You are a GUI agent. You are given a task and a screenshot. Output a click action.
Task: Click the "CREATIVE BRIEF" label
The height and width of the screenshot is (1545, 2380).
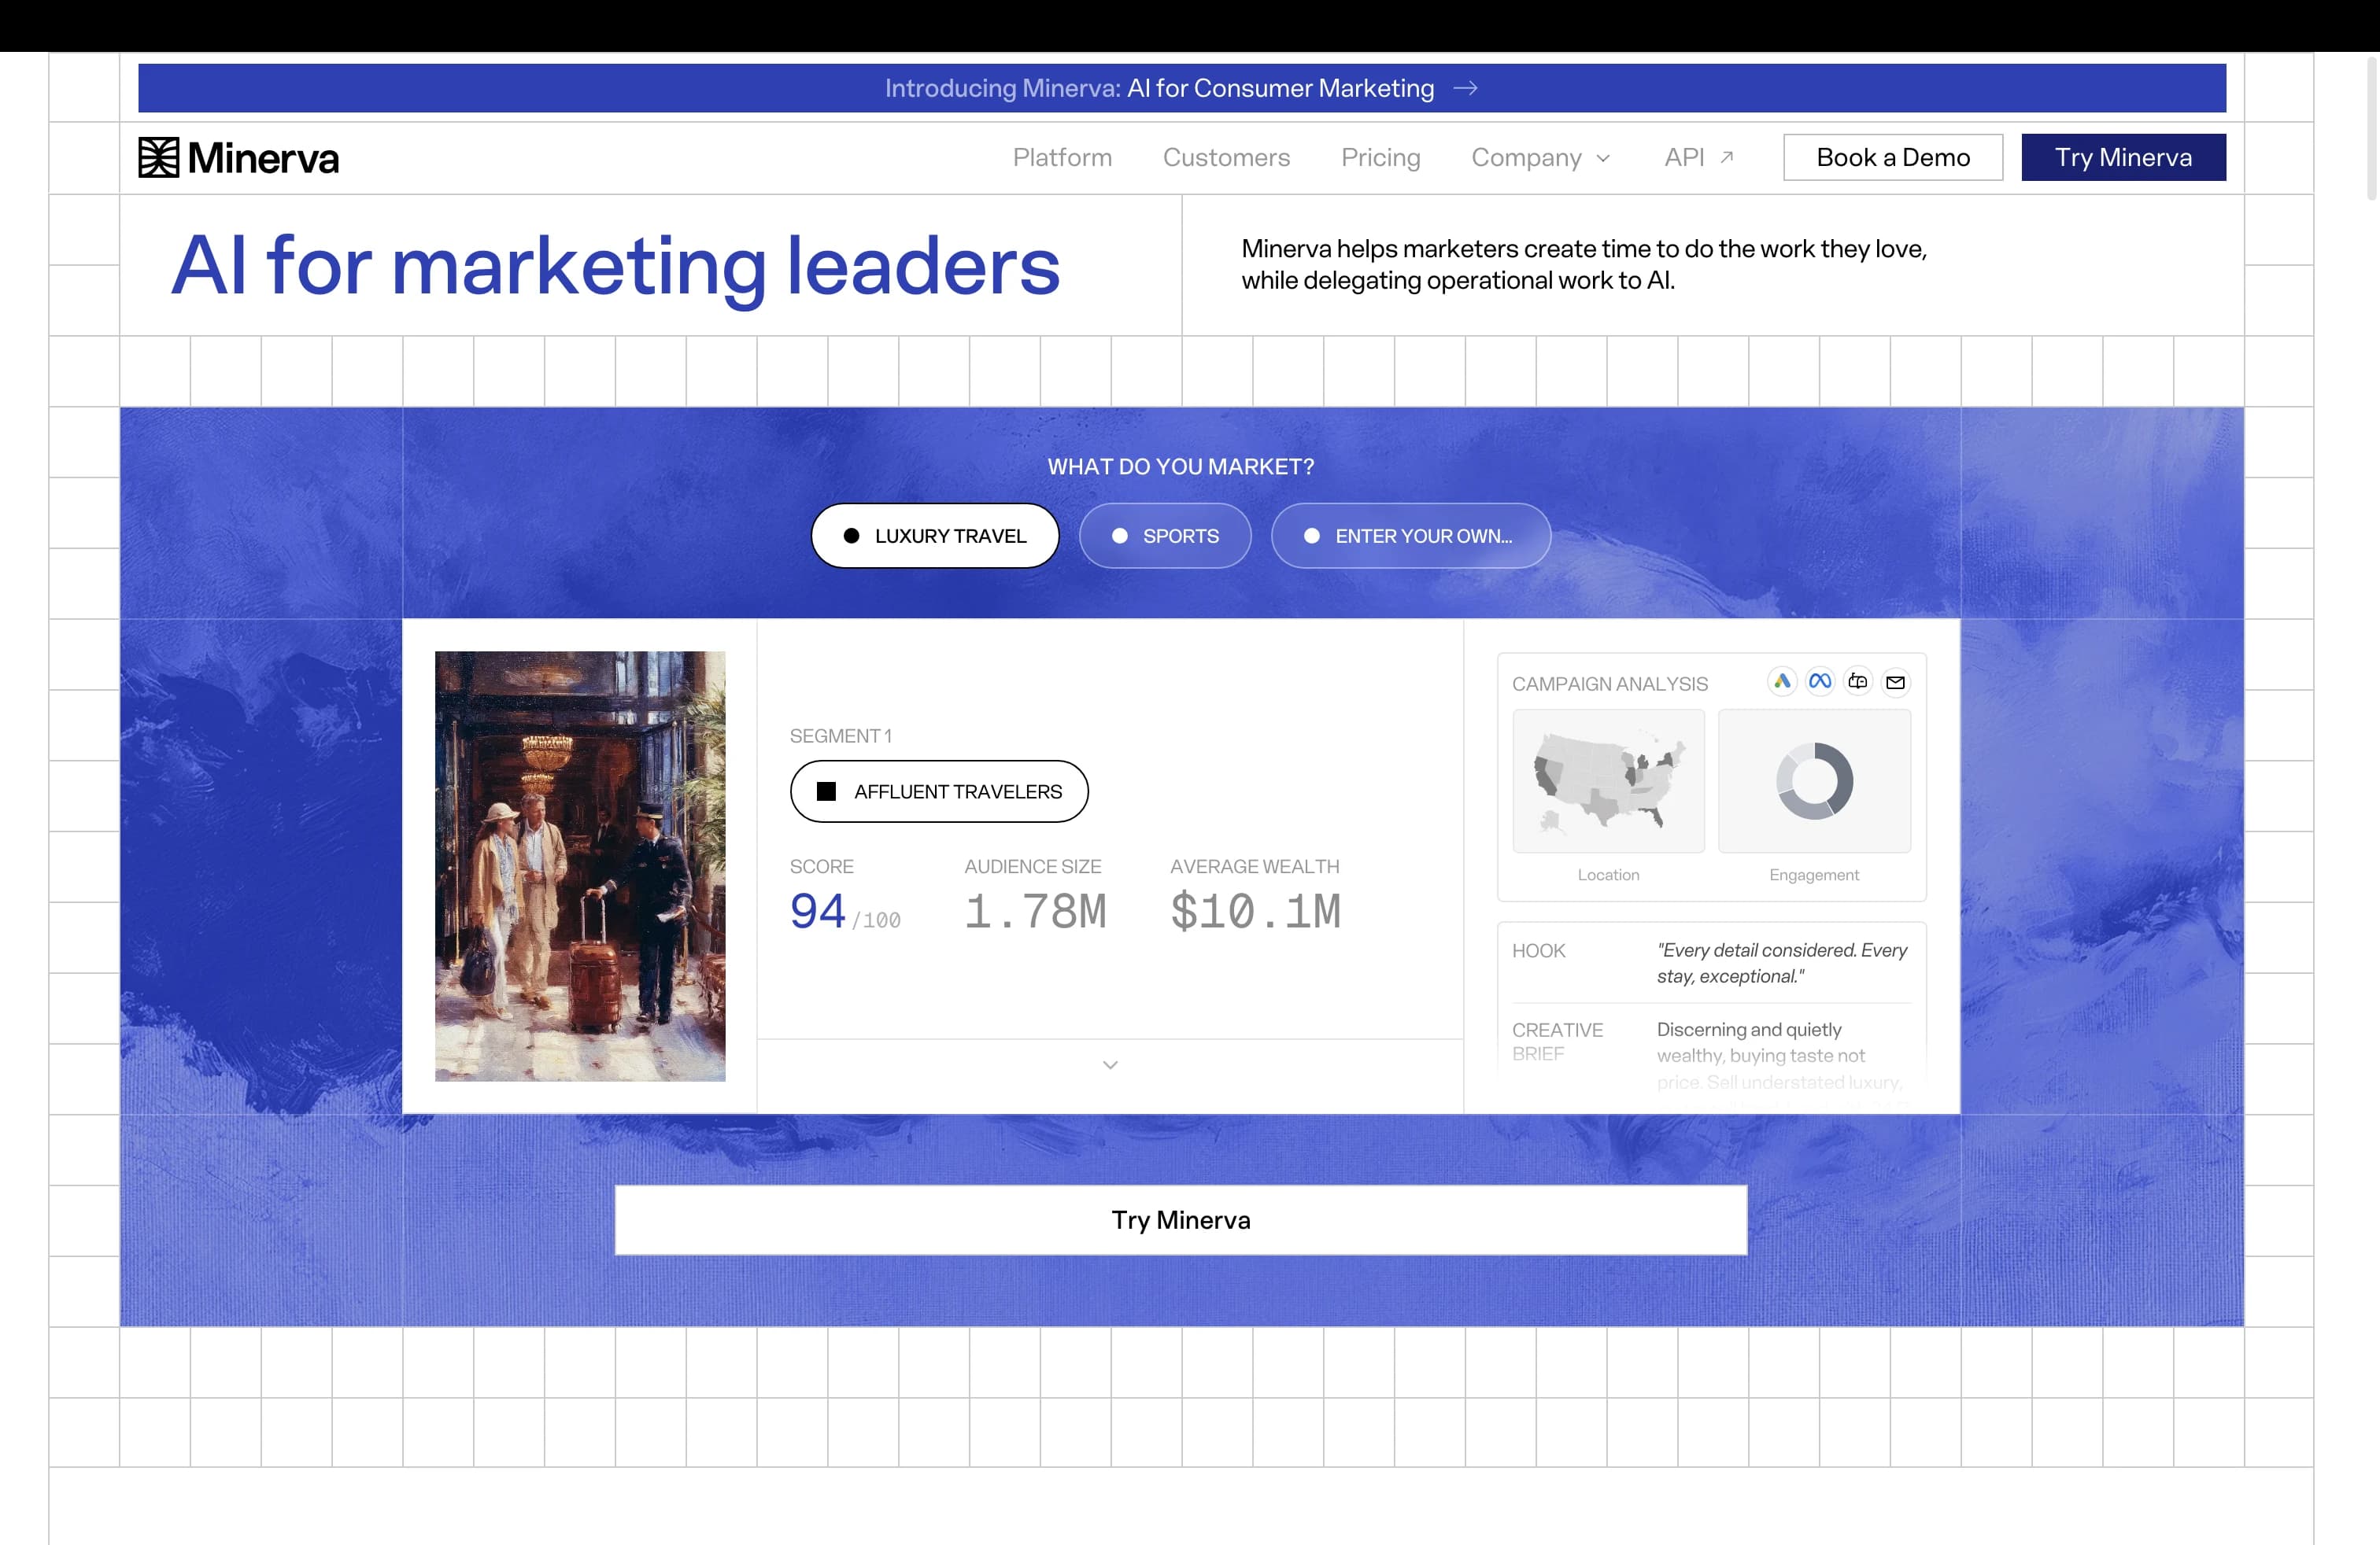click(x=1558, y=1042)
